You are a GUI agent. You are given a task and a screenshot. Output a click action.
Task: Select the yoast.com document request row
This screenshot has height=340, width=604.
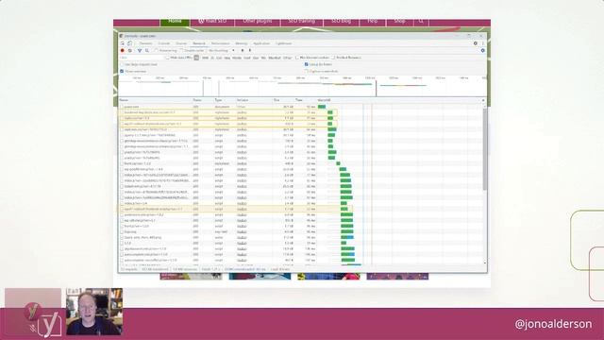(x=300, y=107)
